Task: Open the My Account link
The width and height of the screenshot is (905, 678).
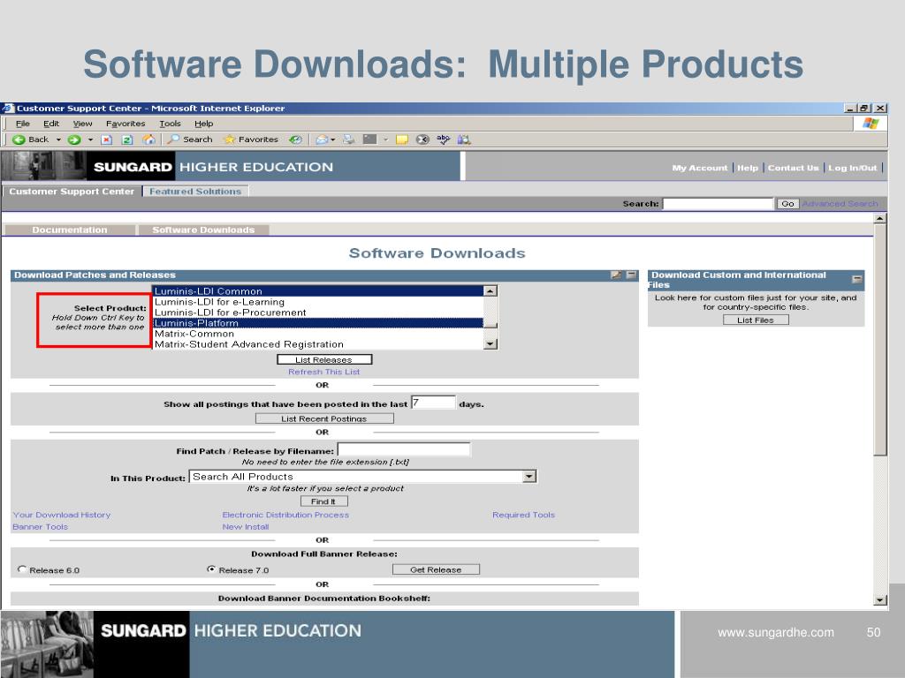Action: (700, 168)
